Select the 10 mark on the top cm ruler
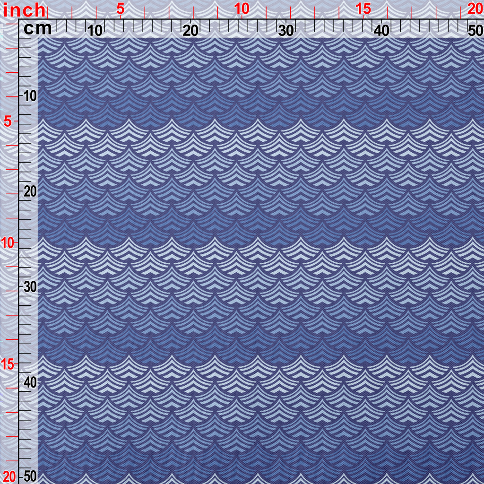 (x=95, y=31)
